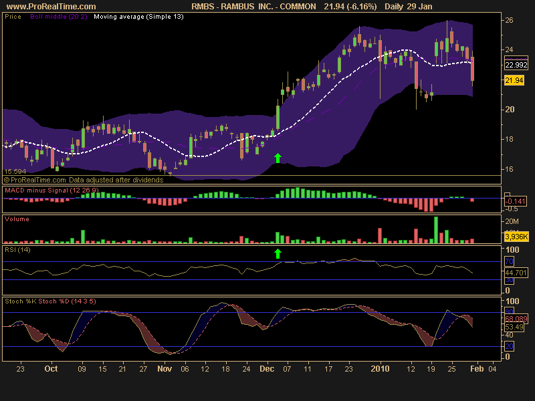Image resolution: width=535 pixels, height=401 pixels.
Task: Select the Stoch %D (14 3 5) label
Action: coord(68,301)
